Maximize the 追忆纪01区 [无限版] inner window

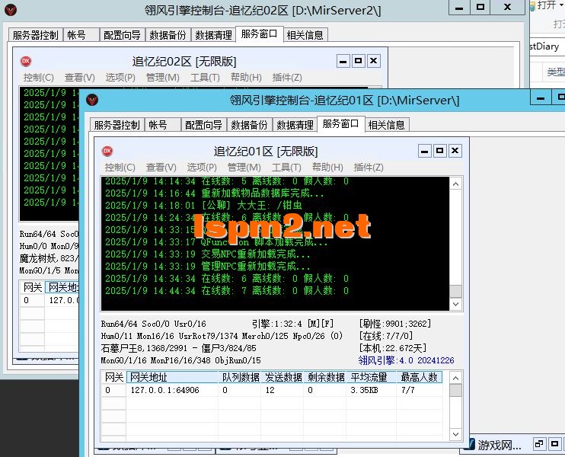(439, 151)
